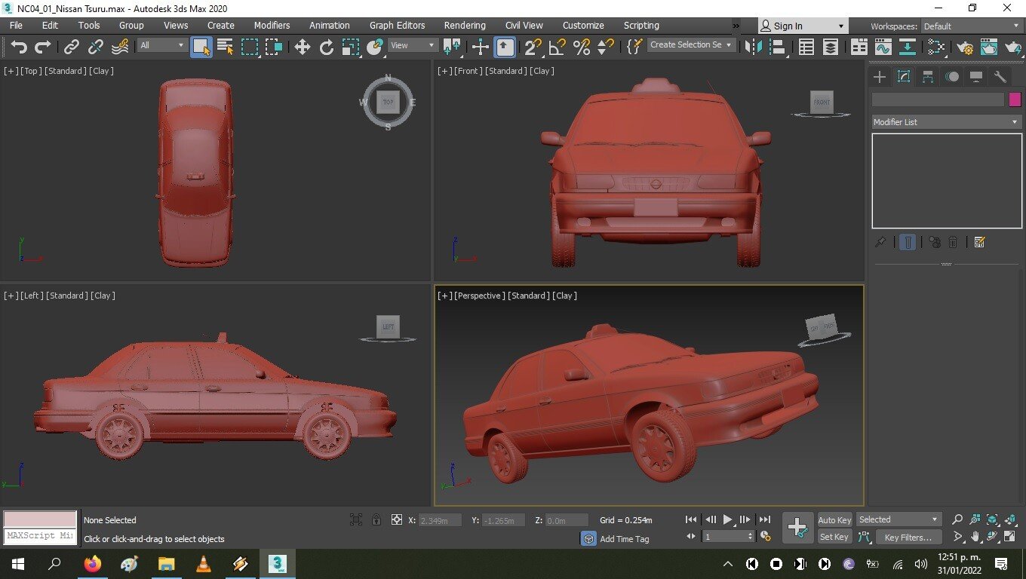
Task: Open the Sign In dropdown
Action: [x=803, y=26]
